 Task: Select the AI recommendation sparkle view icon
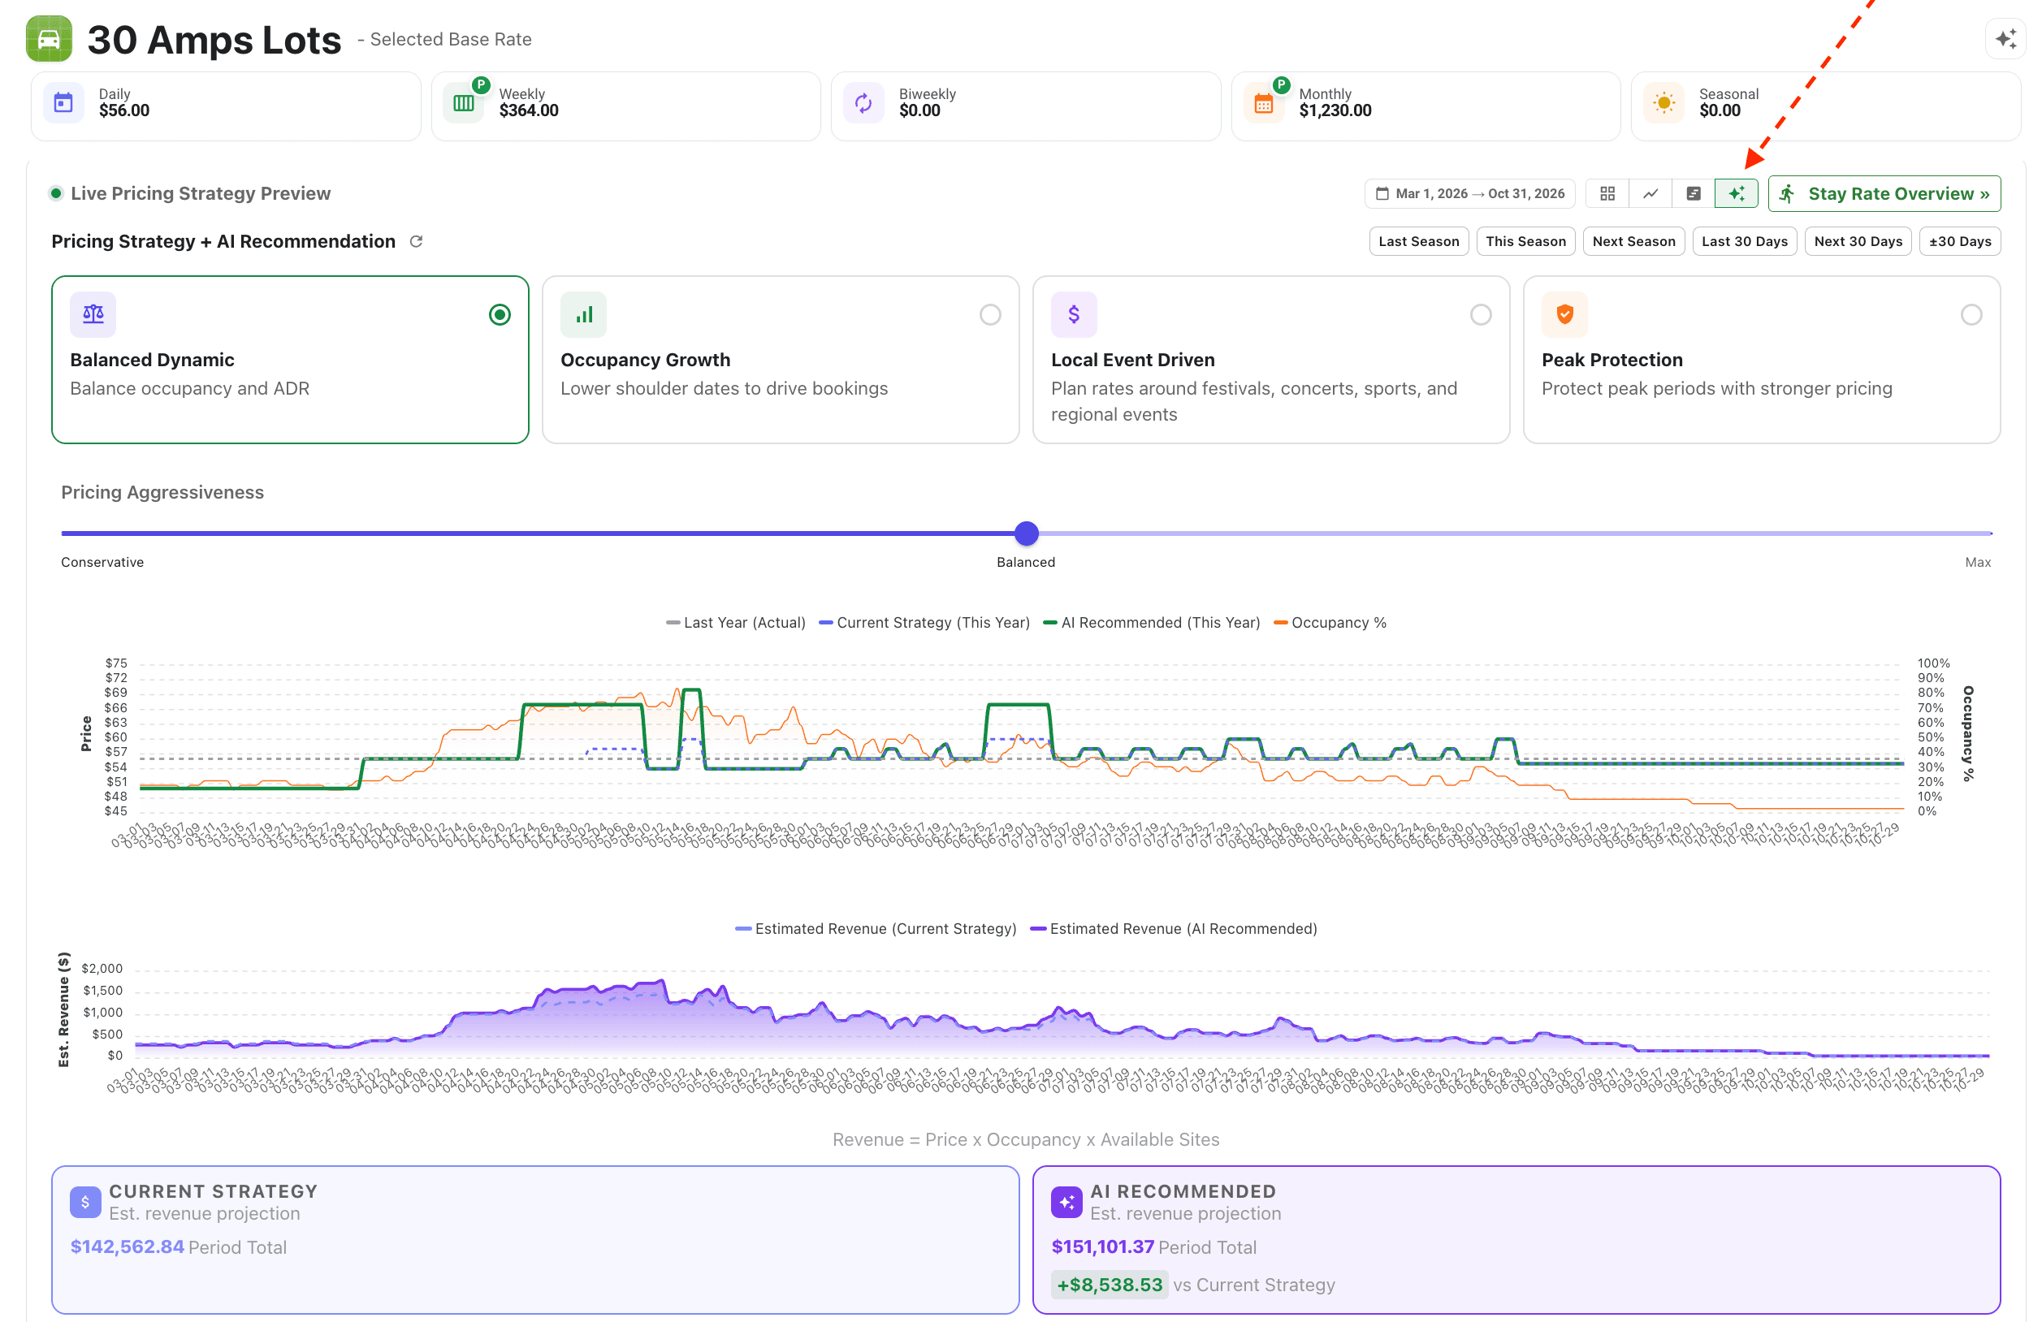click(1736, 194)
